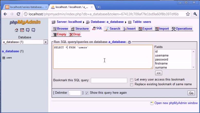Image resolution: width=200 pixels, height=113 pixels.
Task: Open the Export tab
Action: pos(146,29)
